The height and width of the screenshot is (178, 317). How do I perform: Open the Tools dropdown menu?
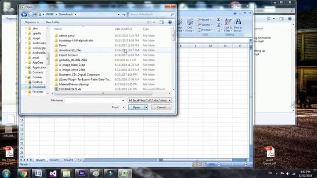(118, 107)
